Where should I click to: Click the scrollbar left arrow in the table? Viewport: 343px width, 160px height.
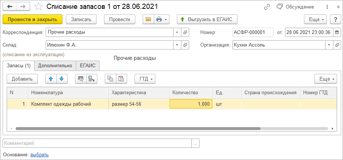point(11,129)
